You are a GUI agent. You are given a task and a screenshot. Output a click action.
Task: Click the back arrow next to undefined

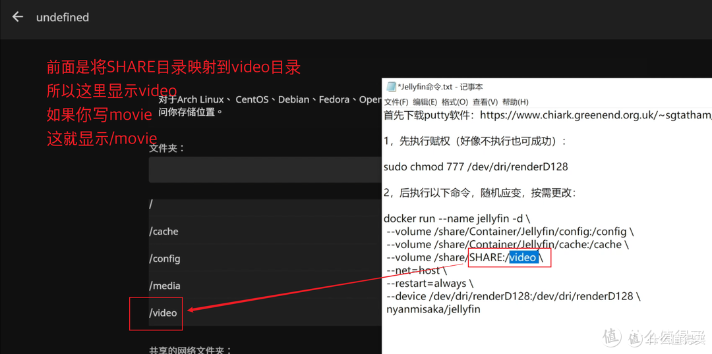pyautogui.click(x=17, y=16)
